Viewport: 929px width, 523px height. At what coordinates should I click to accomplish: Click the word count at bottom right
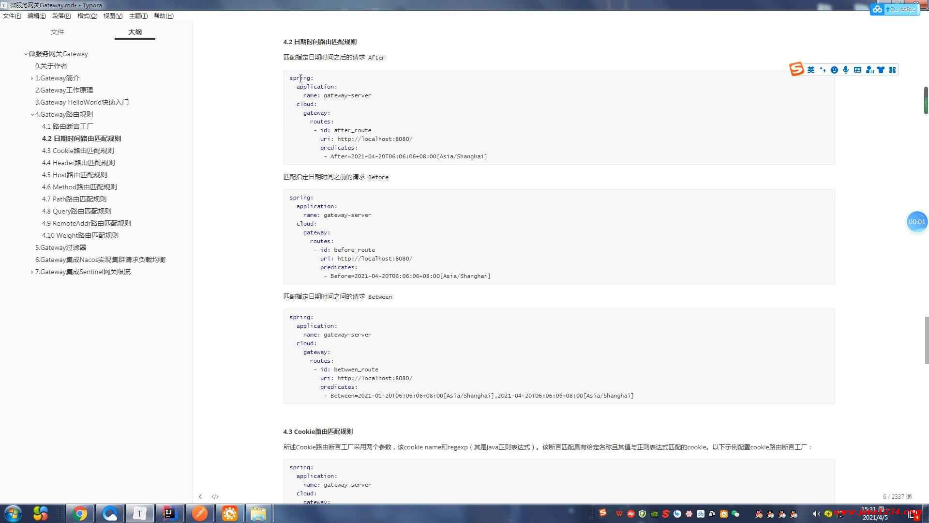click(897, 497)
